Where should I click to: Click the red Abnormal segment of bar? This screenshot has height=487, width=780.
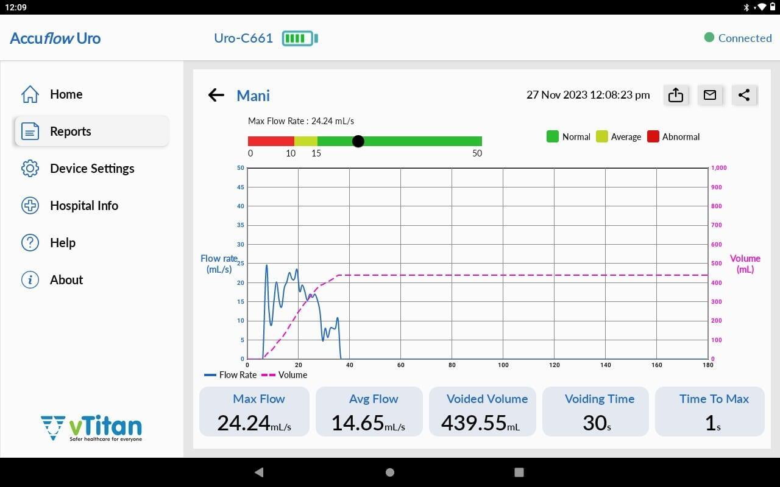click(x=271, y=141)
